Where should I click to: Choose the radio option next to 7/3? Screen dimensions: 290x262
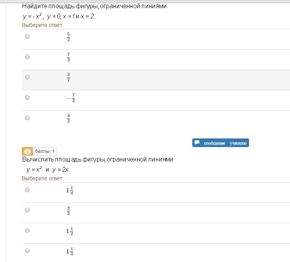click(27, 57)
